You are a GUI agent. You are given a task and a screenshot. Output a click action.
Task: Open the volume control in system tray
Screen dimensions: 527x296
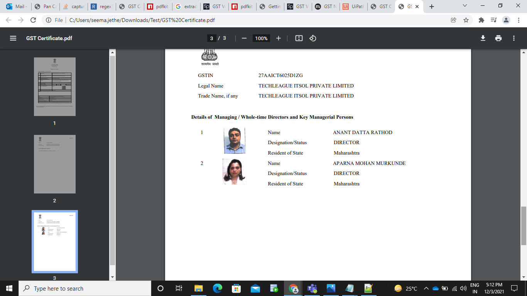click(x=463, y=288)
